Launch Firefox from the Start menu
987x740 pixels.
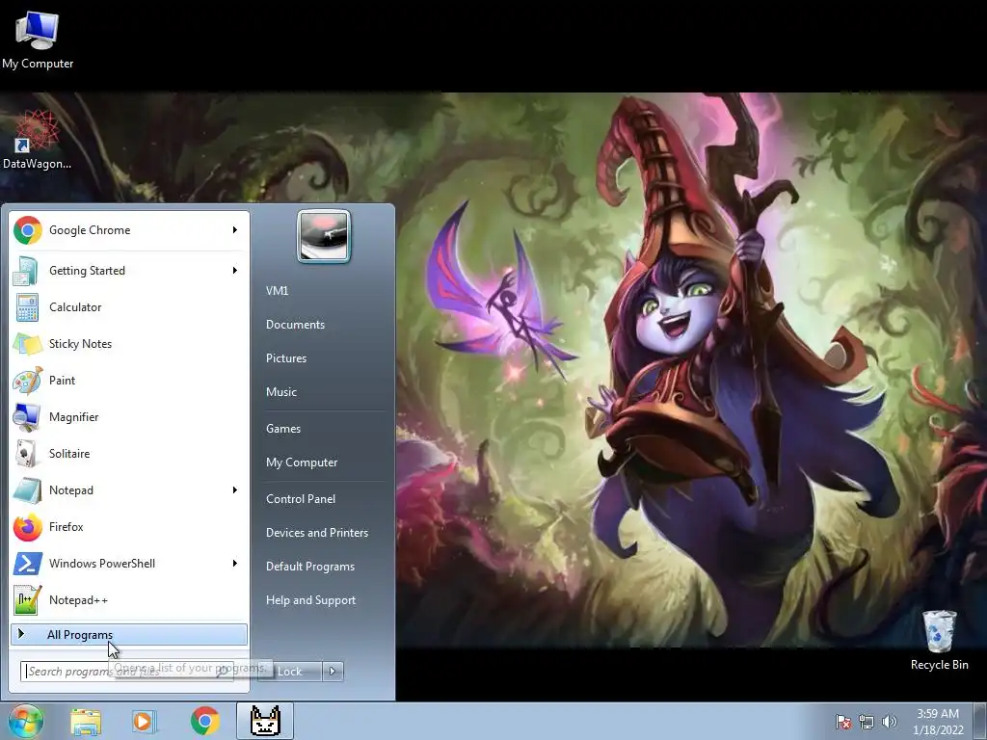(x=129, y=527)
